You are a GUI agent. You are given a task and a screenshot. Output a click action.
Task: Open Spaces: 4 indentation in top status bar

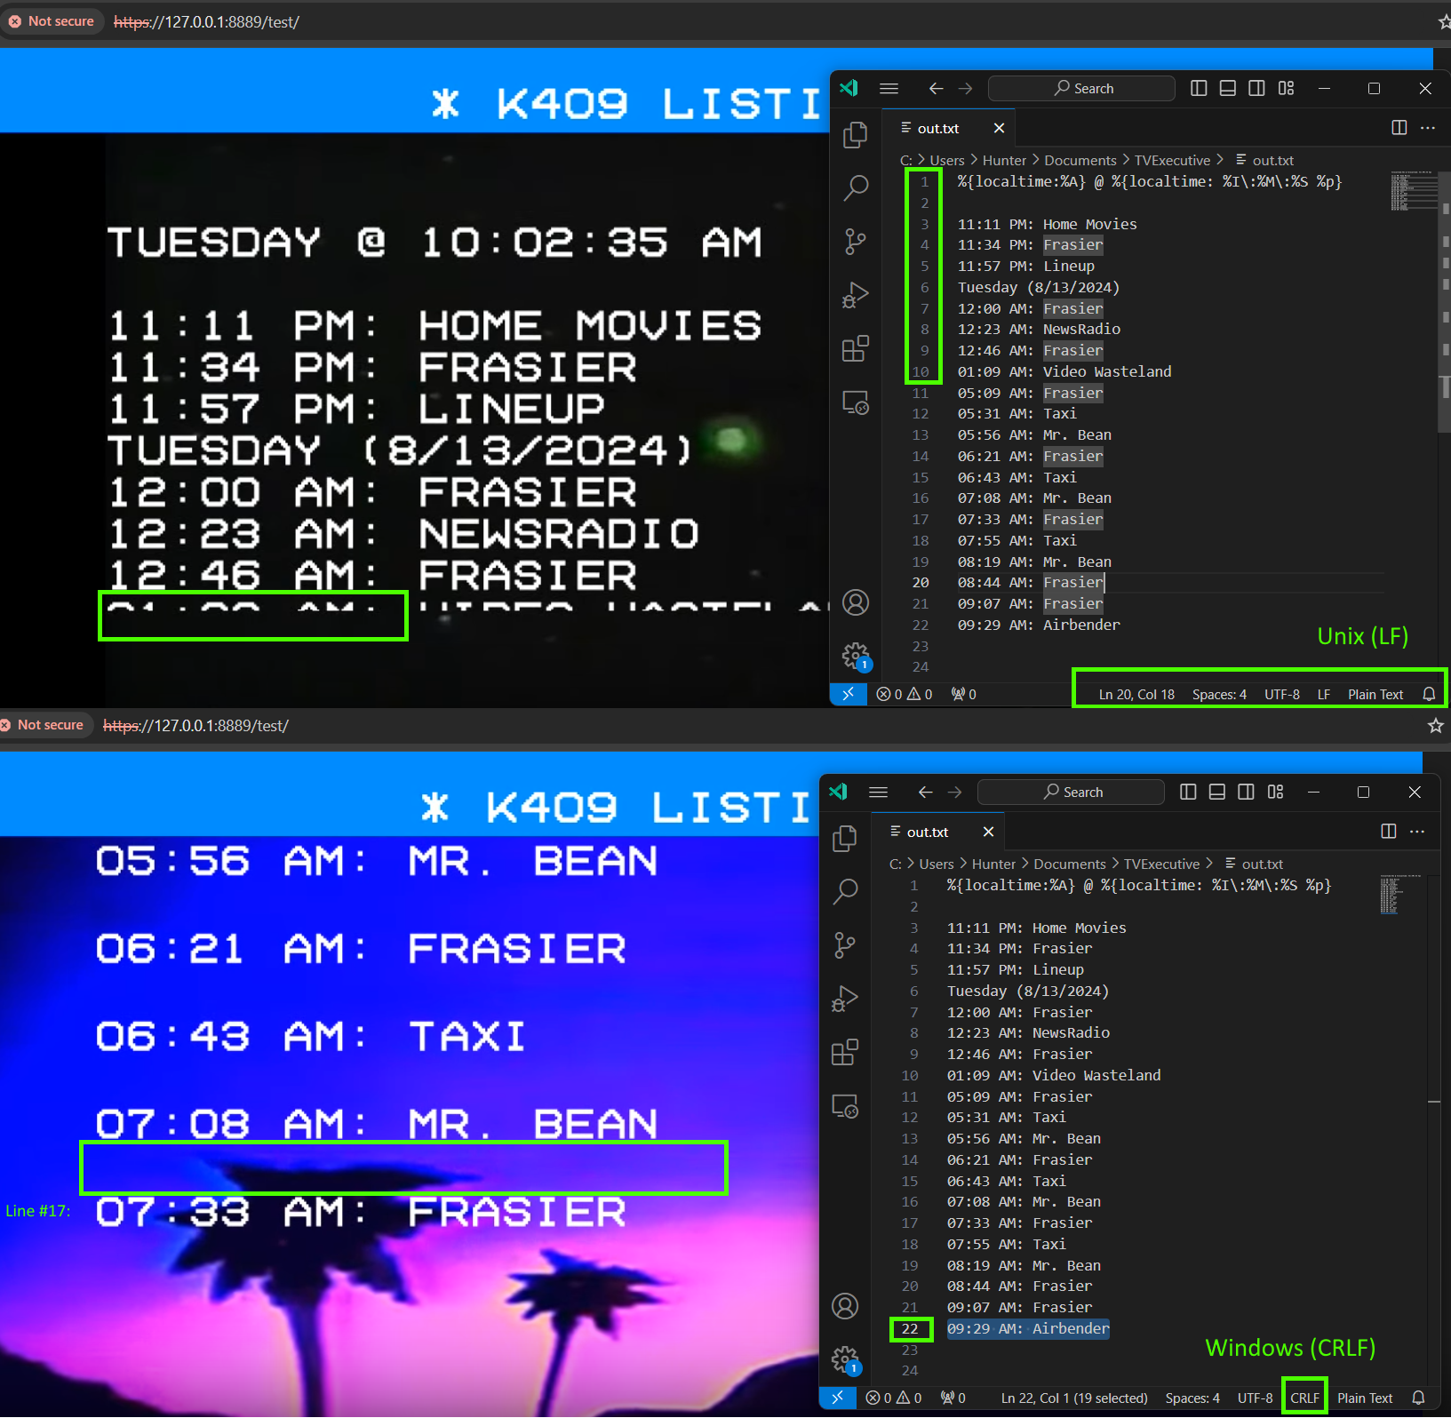(1219, 694)
